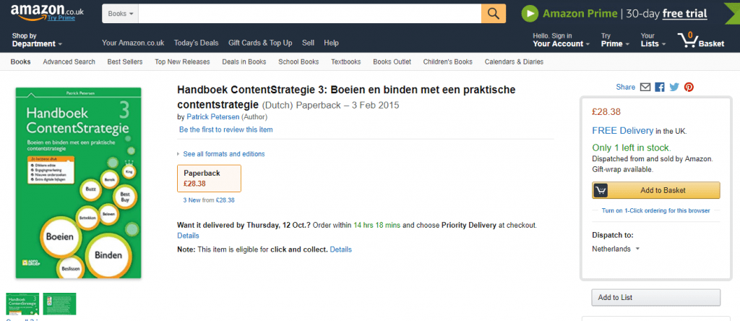Screen dimensions: 740x321
Task: Share on Facebook icon
Action: 660,87
